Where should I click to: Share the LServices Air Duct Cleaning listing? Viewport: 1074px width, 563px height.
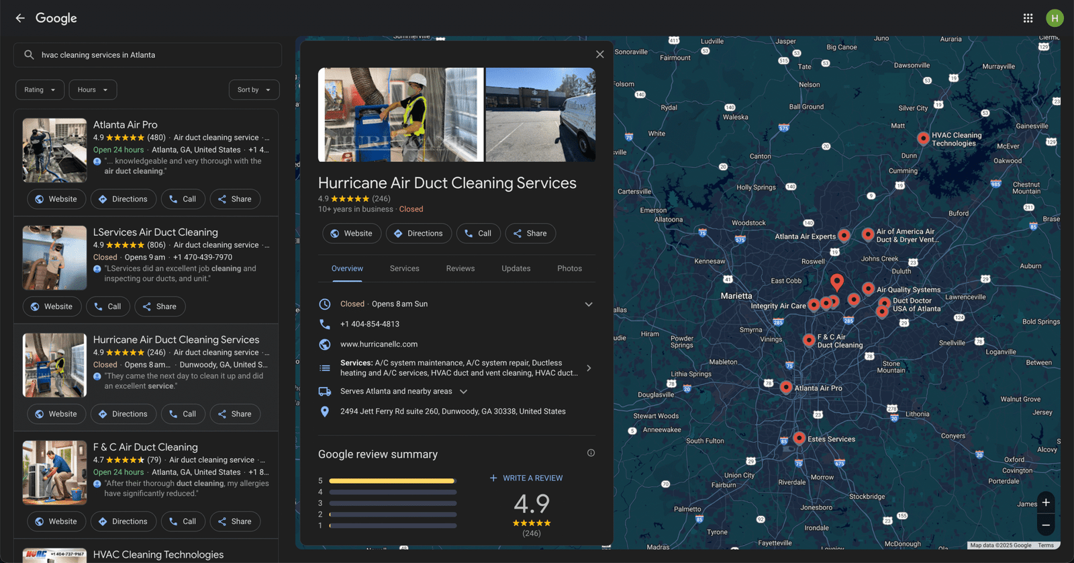(160, 306)
